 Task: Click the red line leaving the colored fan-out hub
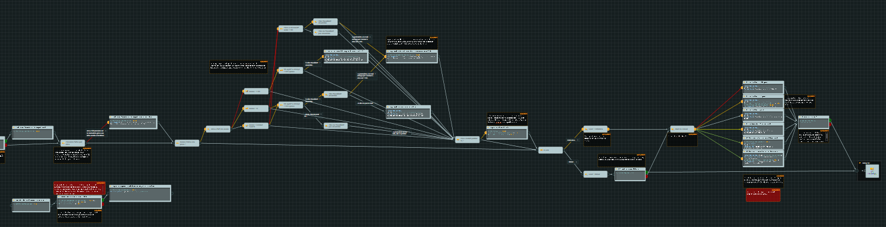coord(718,108)
